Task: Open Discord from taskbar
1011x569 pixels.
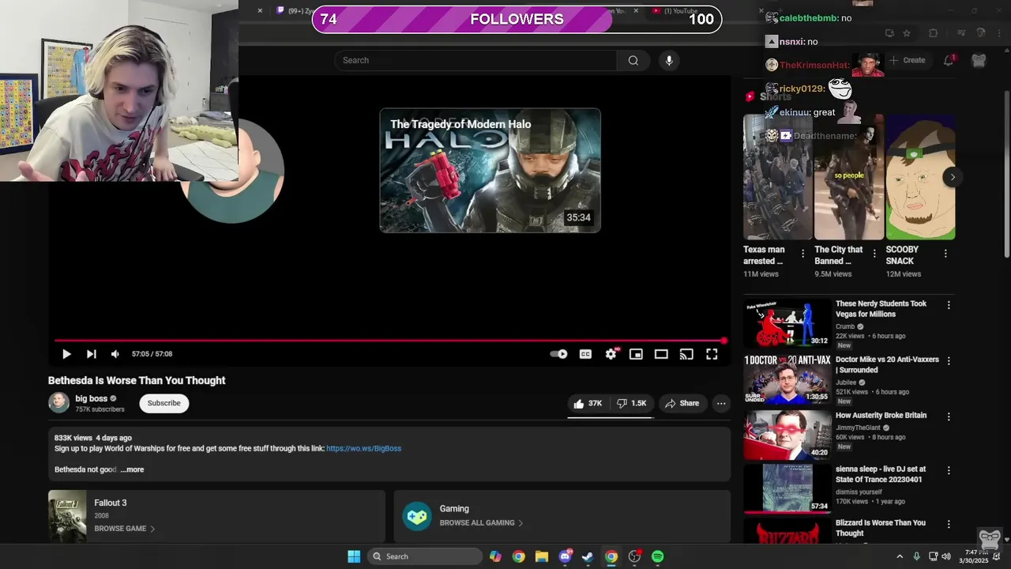Action: point(565,556)
